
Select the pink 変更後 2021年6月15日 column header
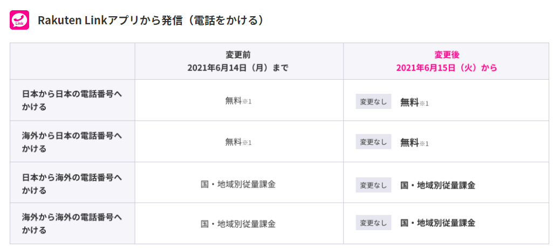(447, 61)
